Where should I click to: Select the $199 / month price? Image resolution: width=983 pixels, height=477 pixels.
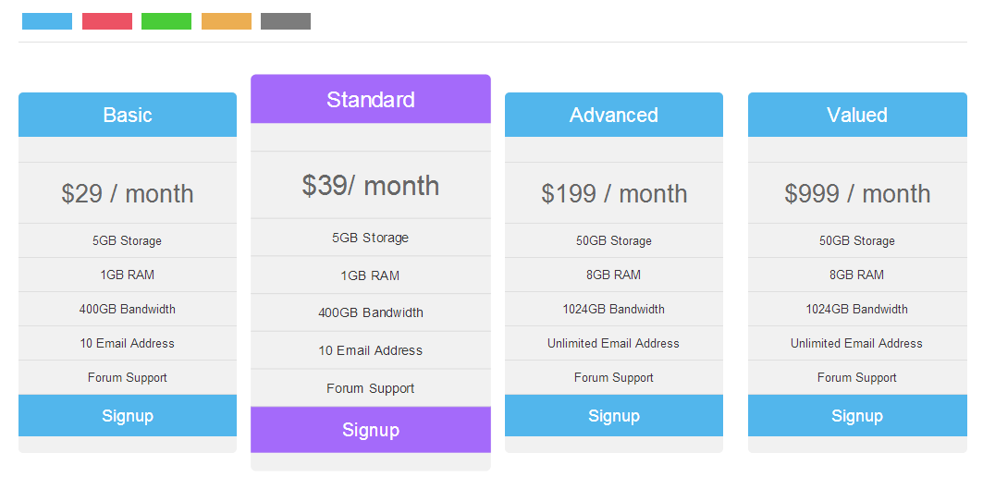(614, 193)
